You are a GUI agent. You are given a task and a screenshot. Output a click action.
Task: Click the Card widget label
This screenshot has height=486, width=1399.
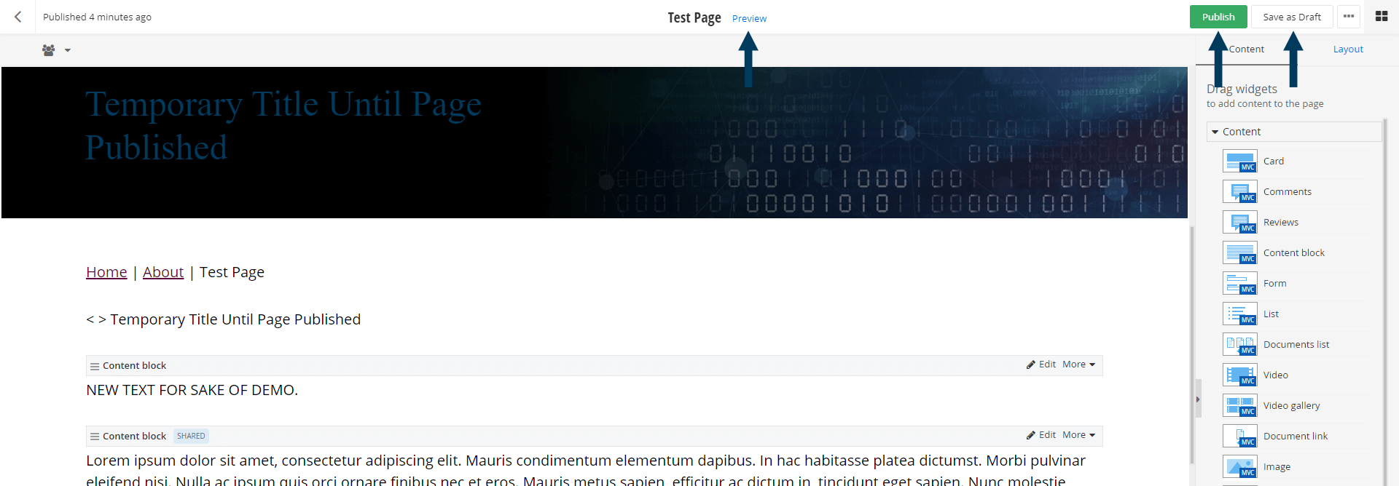(1274, 162)
